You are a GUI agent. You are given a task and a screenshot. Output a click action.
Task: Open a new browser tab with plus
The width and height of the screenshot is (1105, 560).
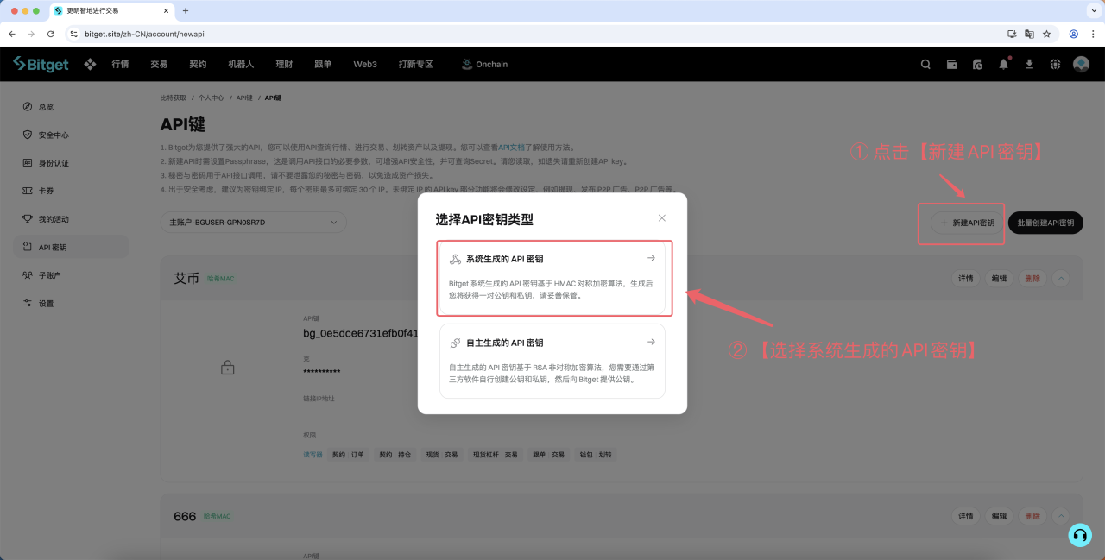pyautogui.click(x=186, y=10)
